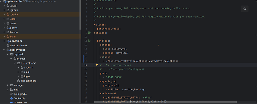Expand the container module folder

[x=4, y=41]
